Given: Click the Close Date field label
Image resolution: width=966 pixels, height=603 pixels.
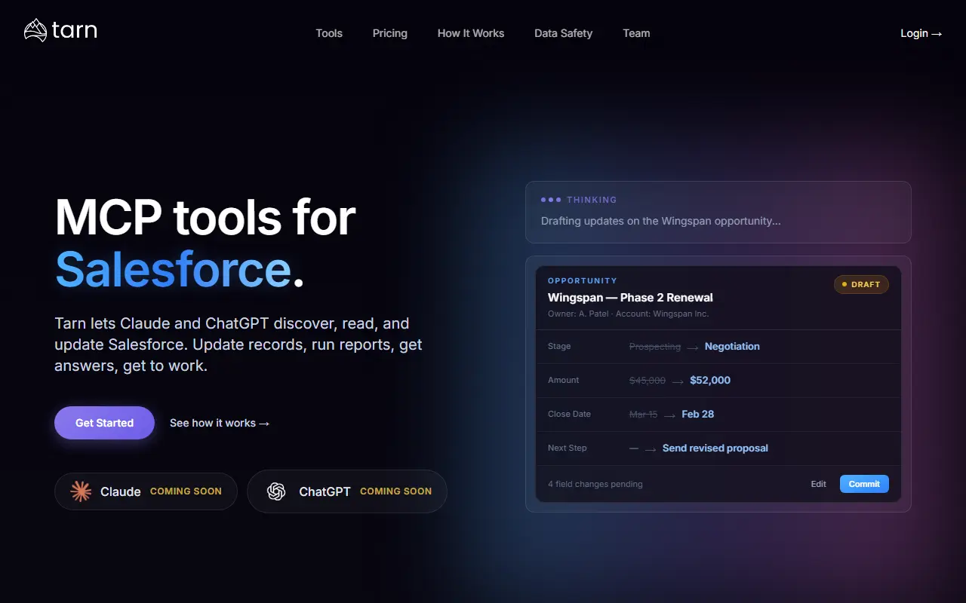Looking at the screenshot, I should click(569, 415).
